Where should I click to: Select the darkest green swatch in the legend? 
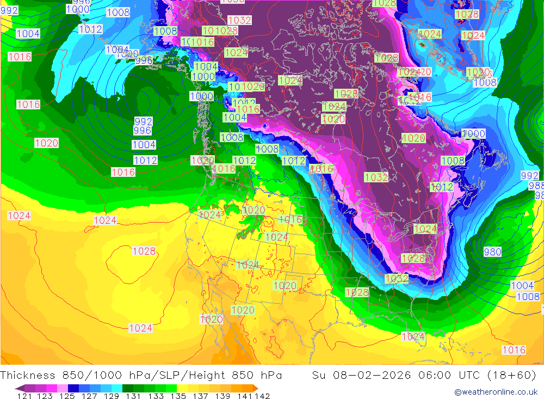(128, 388)
